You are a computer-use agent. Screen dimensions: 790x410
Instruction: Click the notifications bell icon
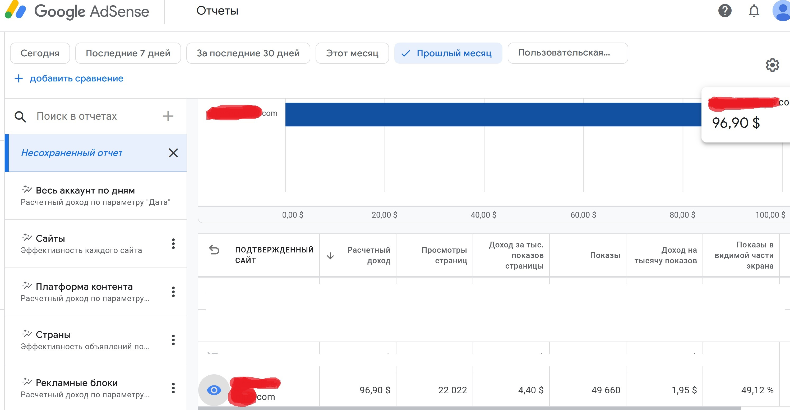click(754, 11)
